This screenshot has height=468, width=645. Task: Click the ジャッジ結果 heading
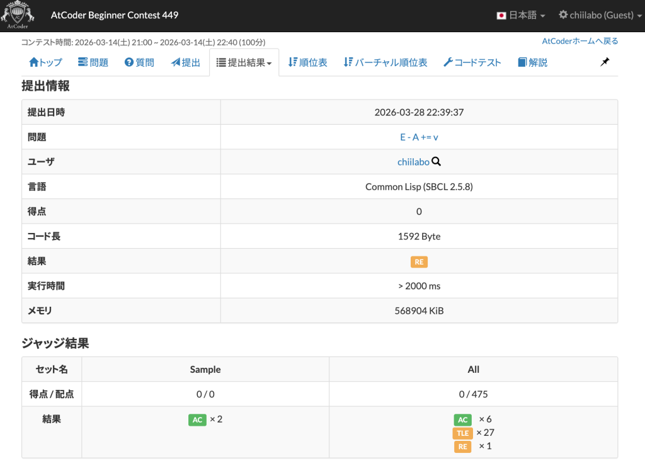point(55,343)
